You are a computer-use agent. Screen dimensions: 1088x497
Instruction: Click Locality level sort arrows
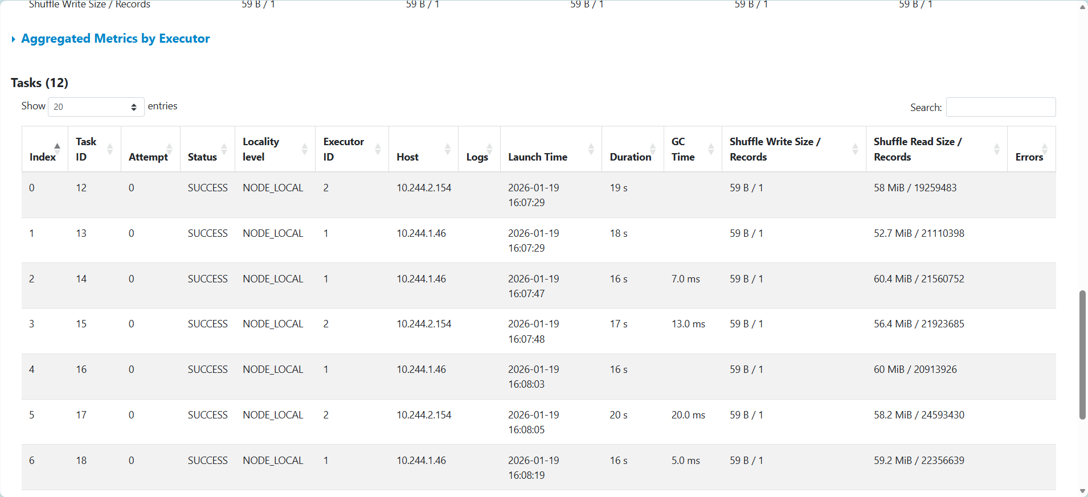coord(304,149)
